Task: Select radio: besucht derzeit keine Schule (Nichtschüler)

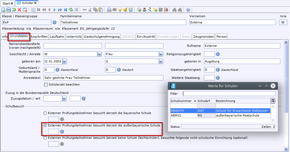Action: (x=45, y=138)
